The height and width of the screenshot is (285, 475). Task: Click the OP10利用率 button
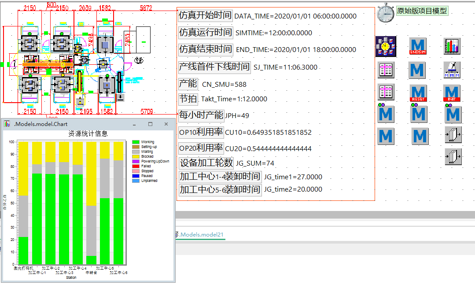[201, 132]
